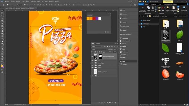This screenshot has height=106, width=189.
Task: Open the layer filter Tipo dropdown
Action: (x=97, y=47)
